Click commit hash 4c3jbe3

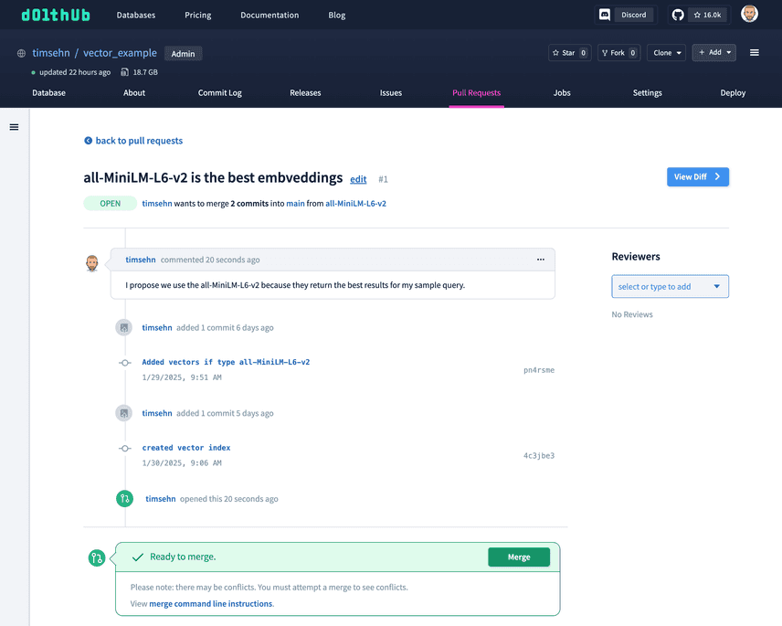coord(539,455)
